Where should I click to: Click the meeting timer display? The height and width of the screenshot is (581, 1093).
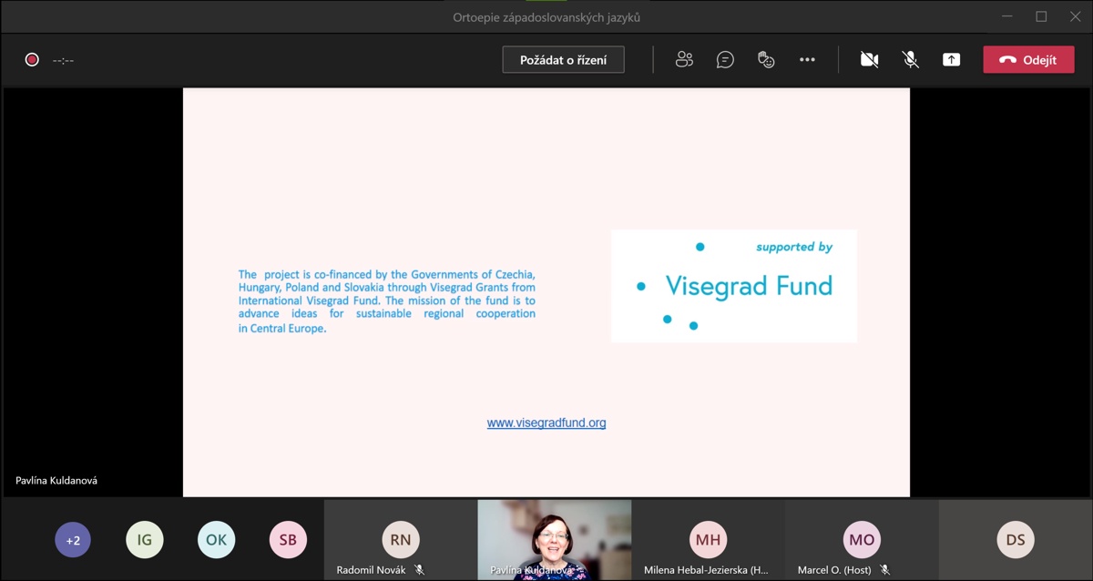tap(63, 60)
